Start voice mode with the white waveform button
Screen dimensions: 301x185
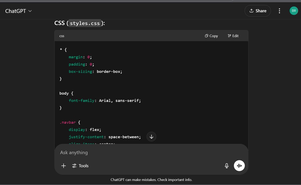tap(239, 166)
